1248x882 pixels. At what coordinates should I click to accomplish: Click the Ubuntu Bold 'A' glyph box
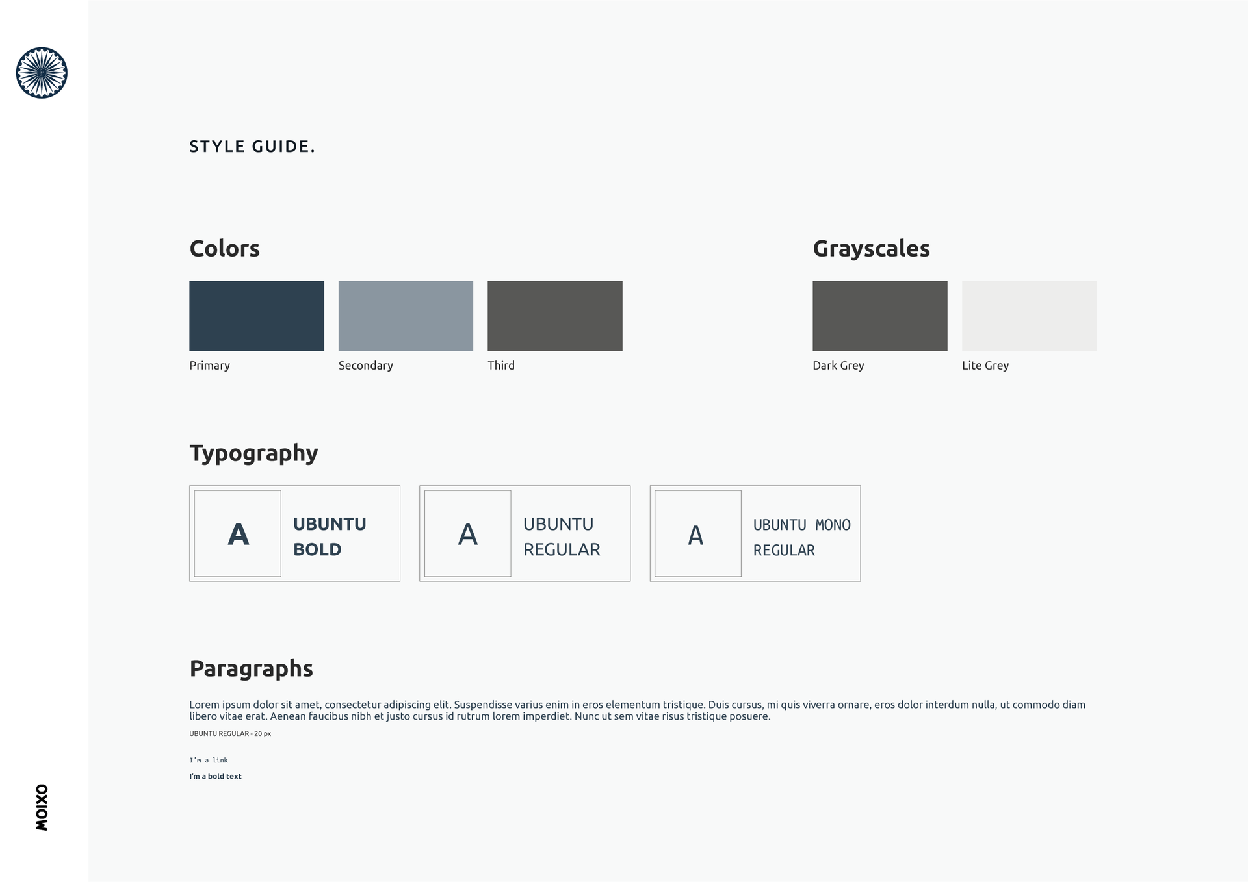coord(238,533)
